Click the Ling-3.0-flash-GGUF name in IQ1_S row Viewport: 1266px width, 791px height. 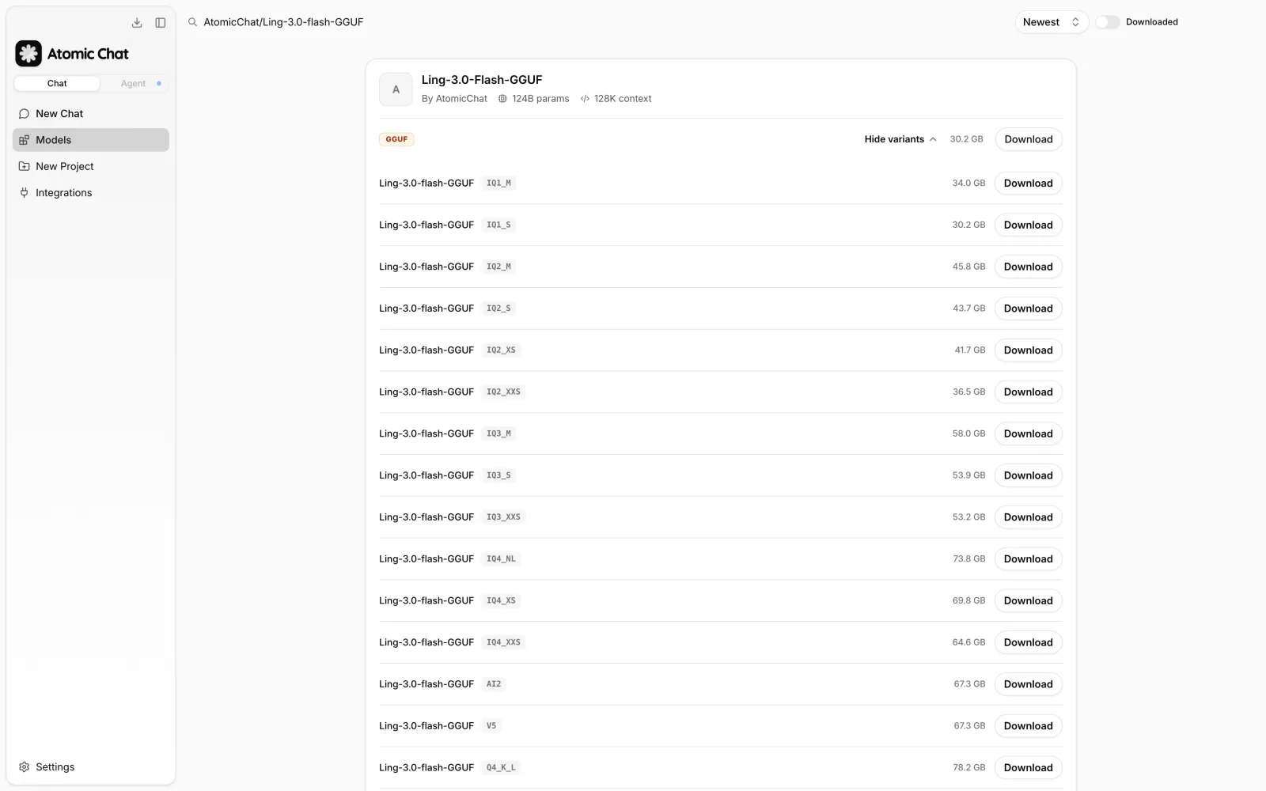click(x=426, y=225)
